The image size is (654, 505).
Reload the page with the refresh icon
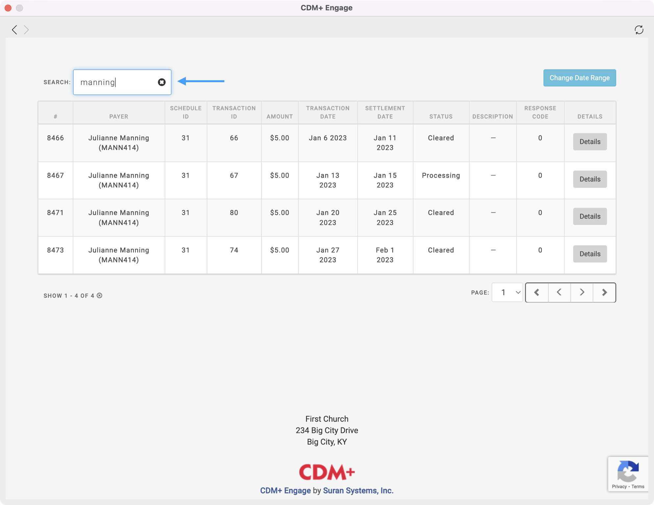coord(639,30)
